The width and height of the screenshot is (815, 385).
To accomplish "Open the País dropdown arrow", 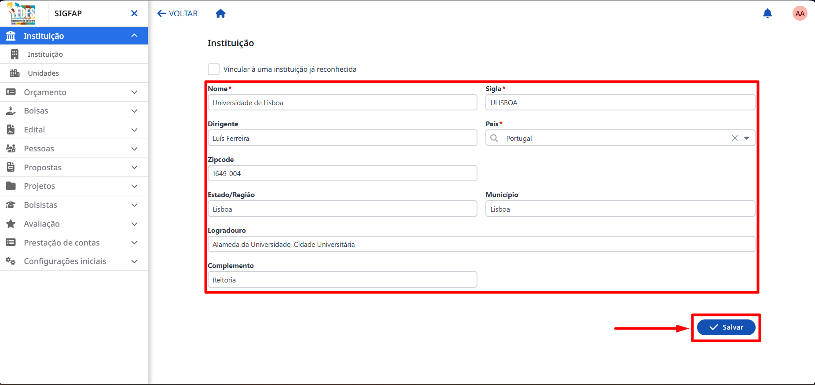I will tap(747, 138).
